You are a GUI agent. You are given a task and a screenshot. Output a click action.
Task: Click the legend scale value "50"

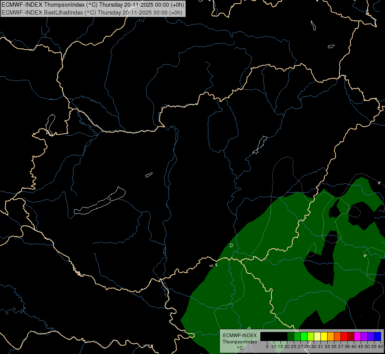pos(367,347)
